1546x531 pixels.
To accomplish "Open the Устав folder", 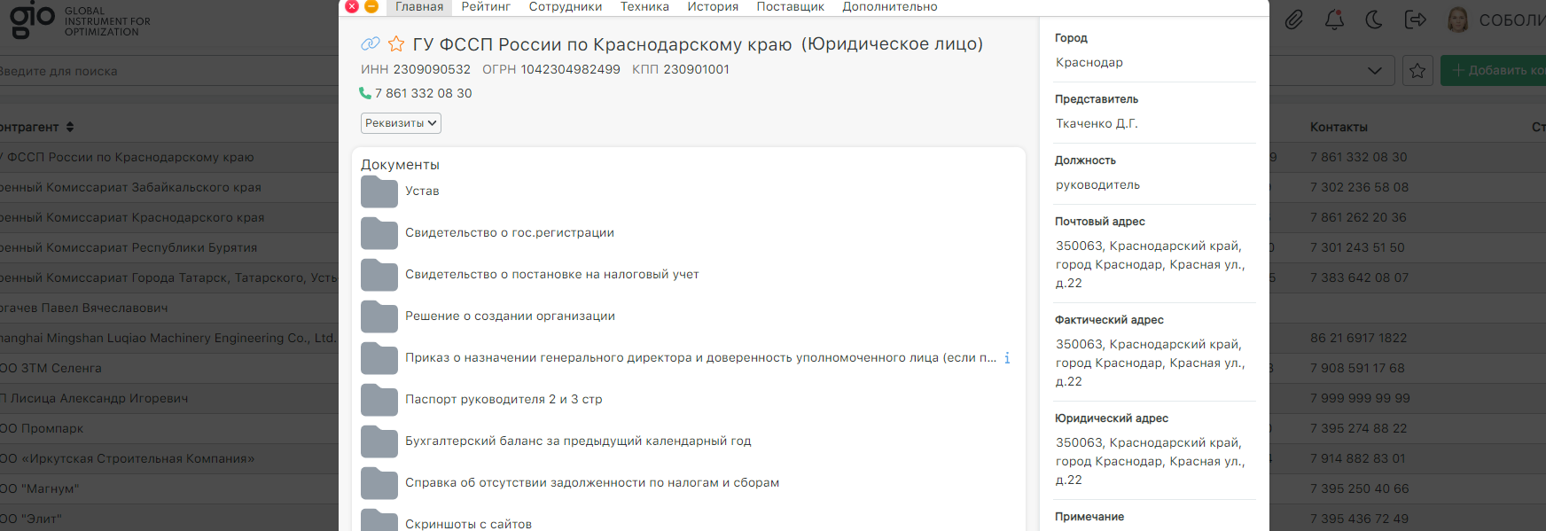I will click(x=379, y=191).
